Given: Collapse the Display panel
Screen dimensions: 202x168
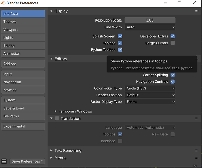Looking at the screenshot, I should 52,11.
